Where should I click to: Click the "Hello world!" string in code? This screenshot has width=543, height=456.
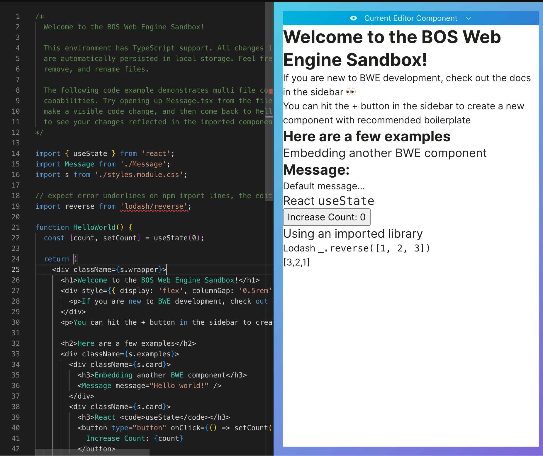[179, 386]
